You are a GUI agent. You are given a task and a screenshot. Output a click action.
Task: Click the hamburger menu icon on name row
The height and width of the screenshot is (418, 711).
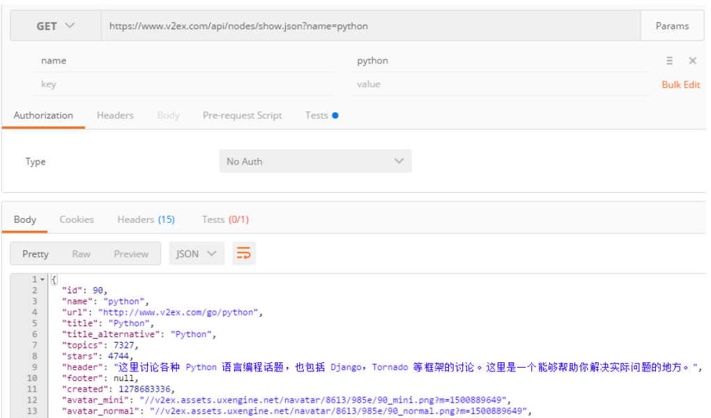pyautogui.click(x=669, y=61)
